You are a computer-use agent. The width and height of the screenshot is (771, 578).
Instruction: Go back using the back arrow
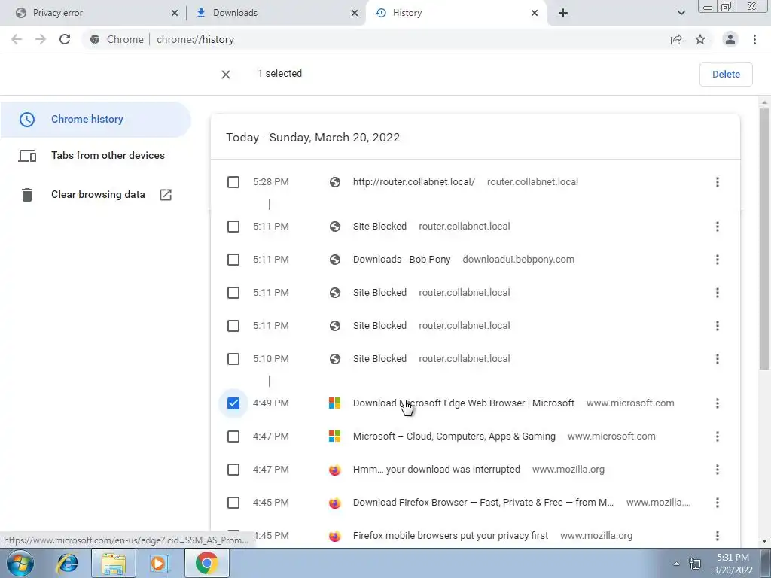17,39
